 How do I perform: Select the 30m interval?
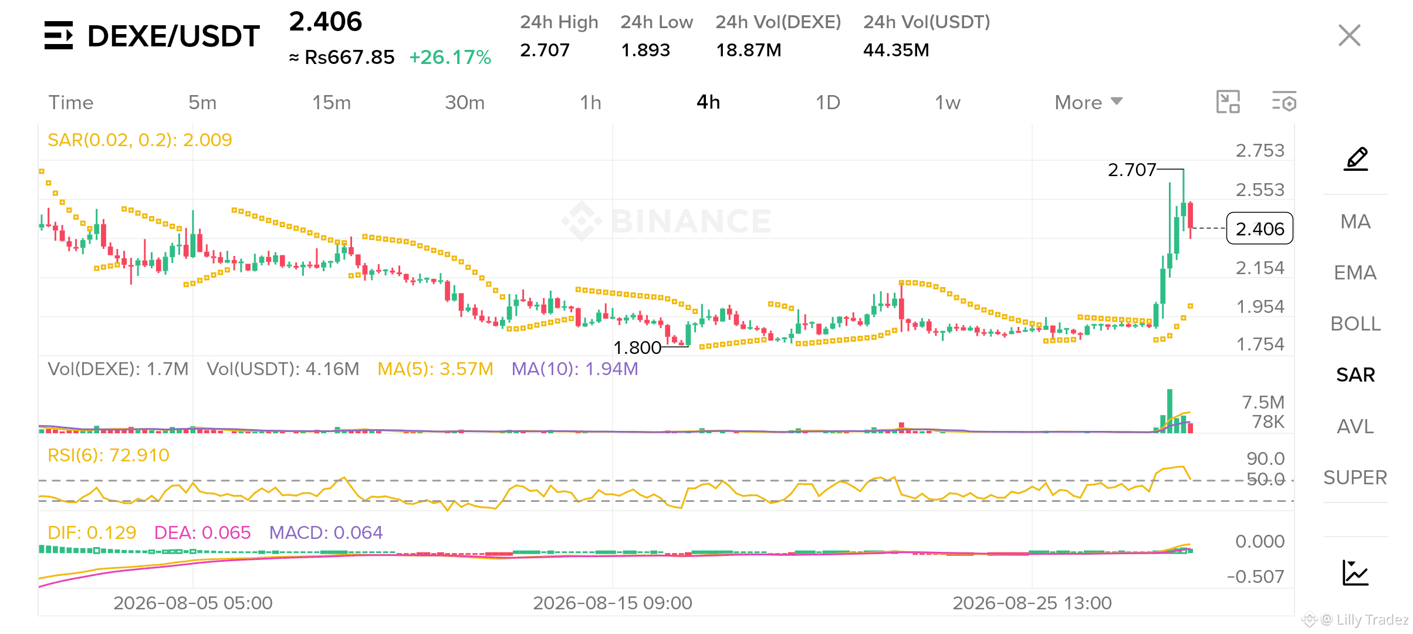pos(465,102)
